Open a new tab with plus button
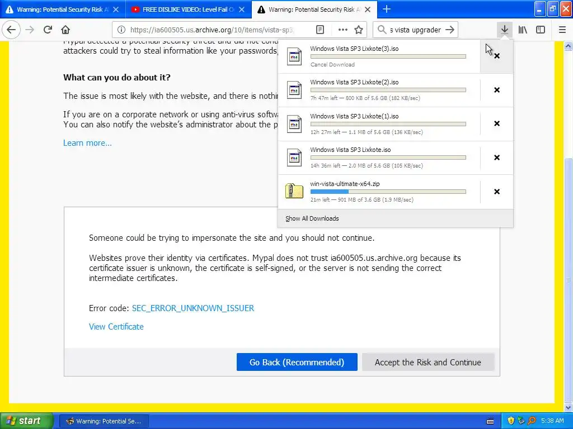 click(387, 9)
